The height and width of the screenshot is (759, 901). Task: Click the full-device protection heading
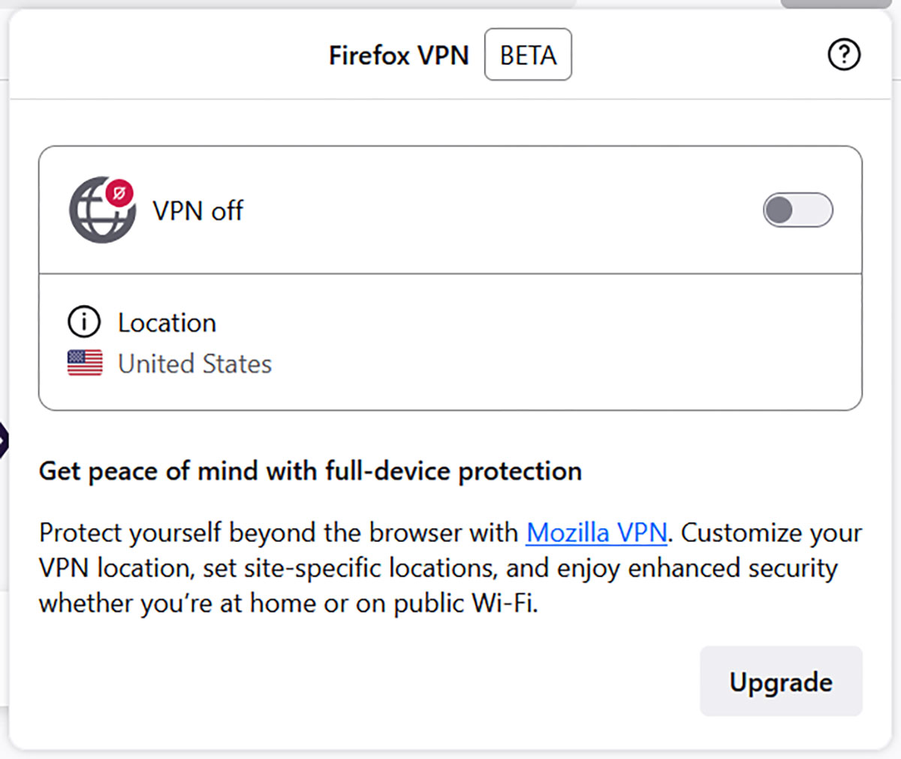pyautogui.click(x=310, y=471)
